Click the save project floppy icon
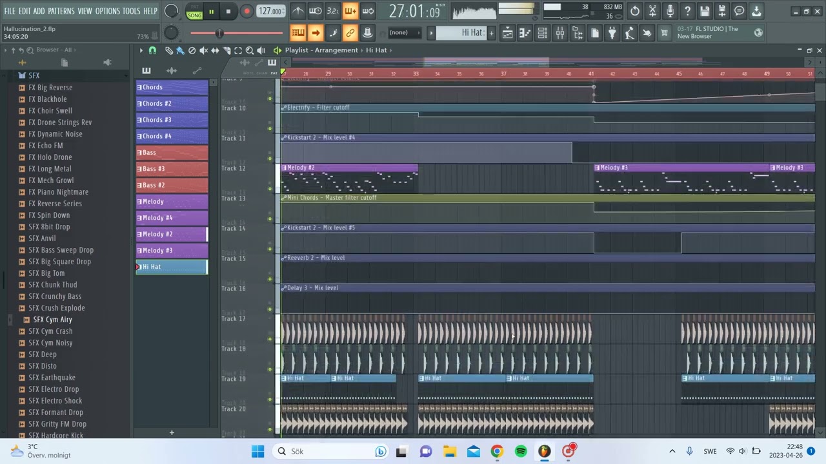The width and height of the screenshot is (826, 464). click(704, 11)
